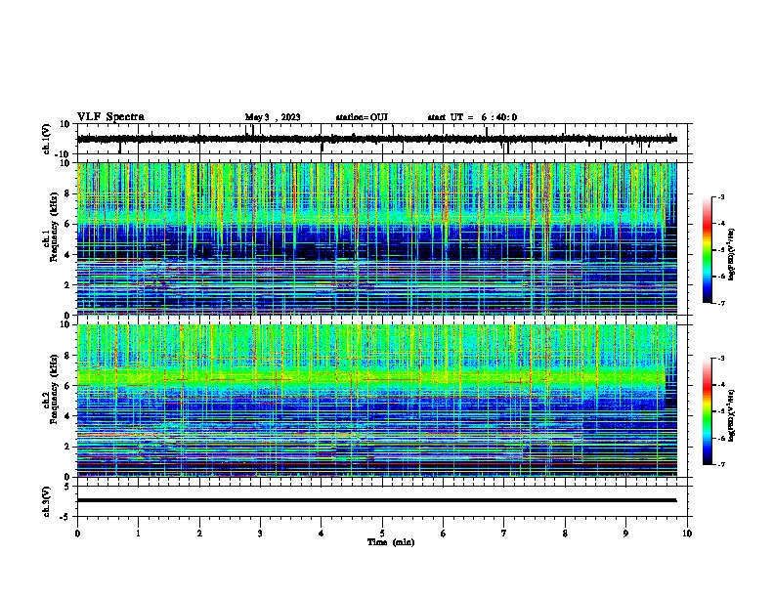Image resolution: width=774 pixels, height=598 pixels.
Task: Click the color bar beside ch.2 spectrogram
Action: [x=708, y=411]
